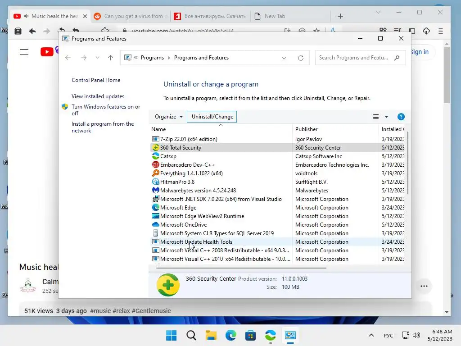Viewport: 461px width, 346px height.
Task: Select Microsoft Update Health Tools row
Action: (x=277, y=242)
